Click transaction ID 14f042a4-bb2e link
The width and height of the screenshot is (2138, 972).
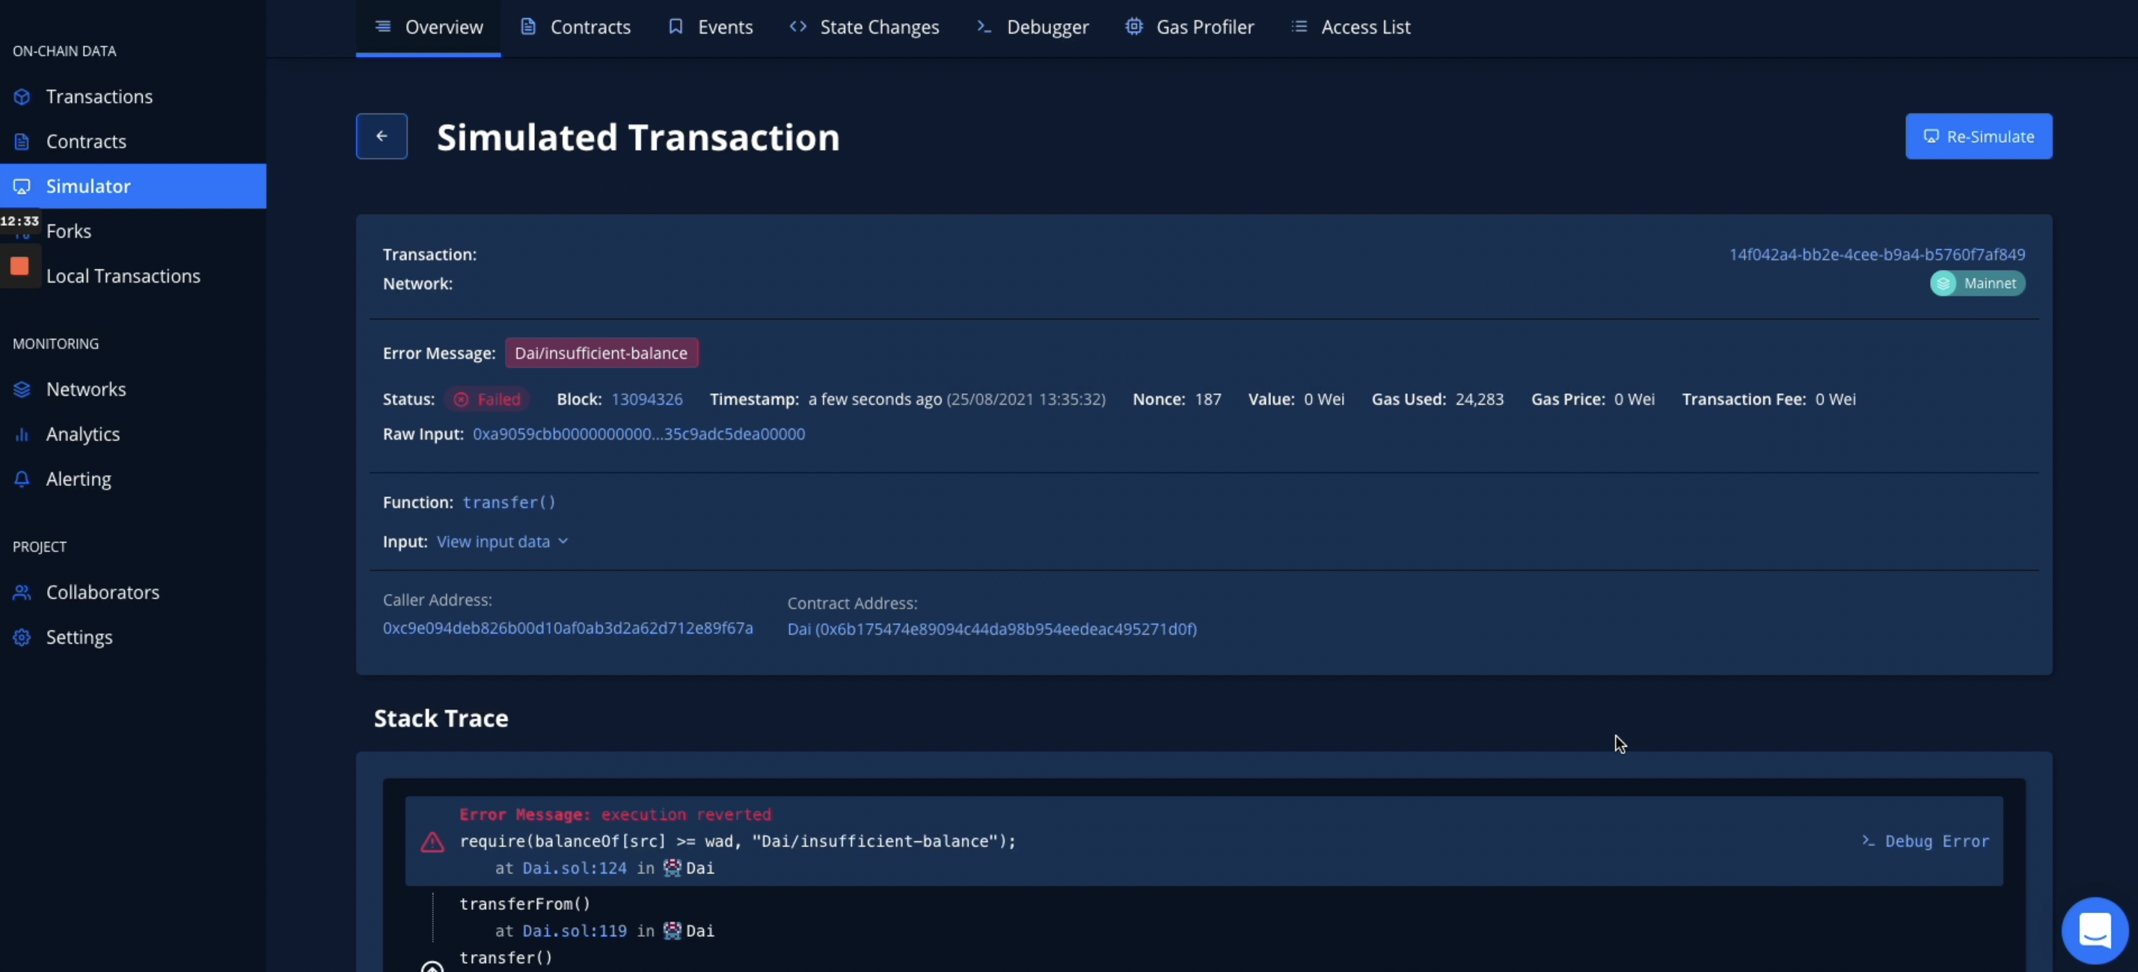1878,255
